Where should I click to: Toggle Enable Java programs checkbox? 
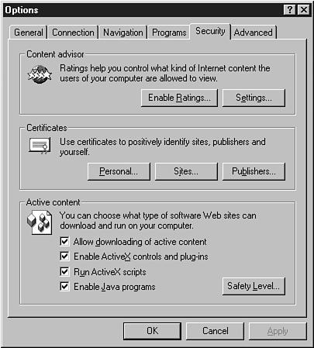(64, 287)
